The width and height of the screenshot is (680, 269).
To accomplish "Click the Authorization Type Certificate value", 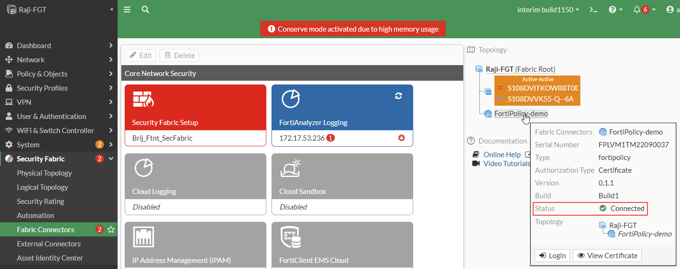I will (x=615, y=170).
